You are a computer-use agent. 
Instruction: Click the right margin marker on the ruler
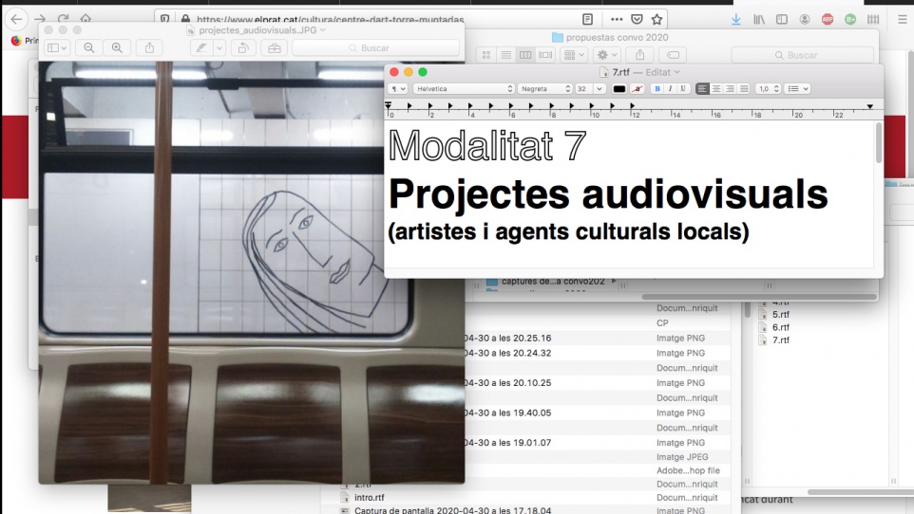[x=869, y=106]
